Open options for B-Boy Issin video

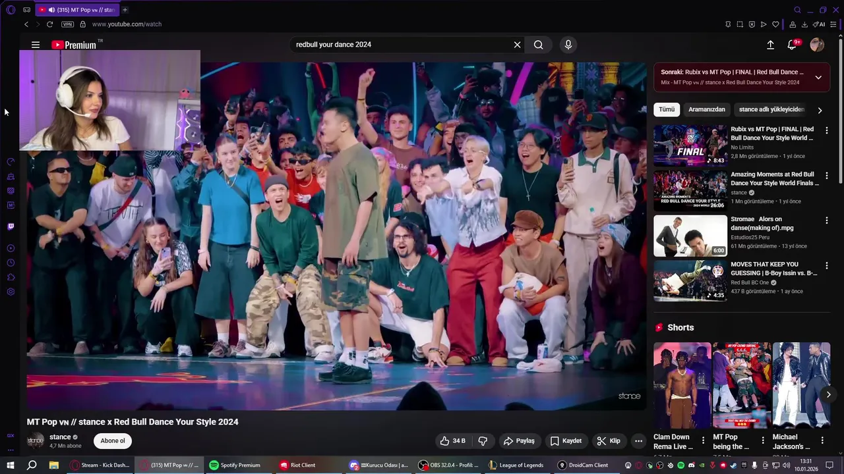826,265
